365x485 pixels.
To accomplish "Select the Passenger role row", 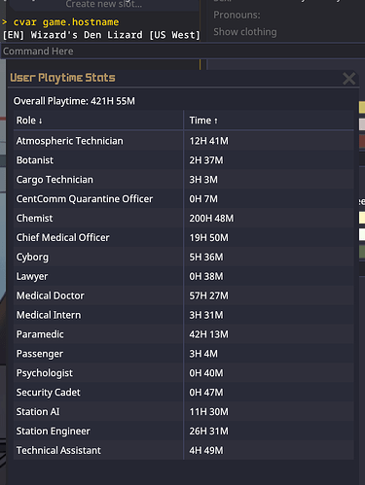I will pyautogui.click(x=184, y=354).
